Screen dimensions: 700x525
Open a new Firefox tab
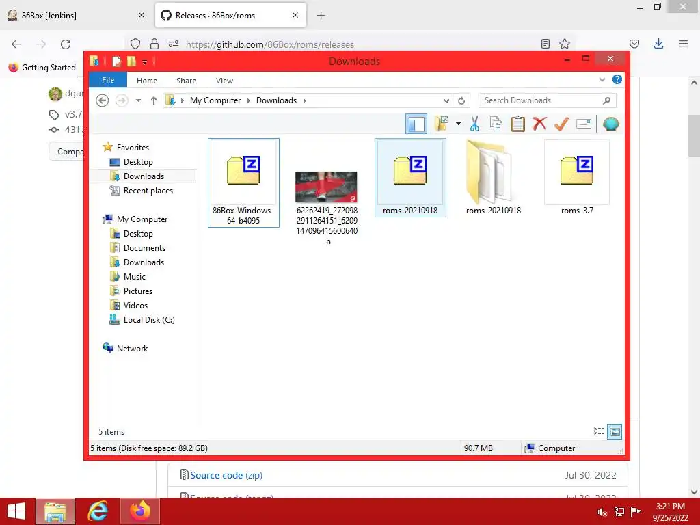pyautogui.click(x=321, y=16)
